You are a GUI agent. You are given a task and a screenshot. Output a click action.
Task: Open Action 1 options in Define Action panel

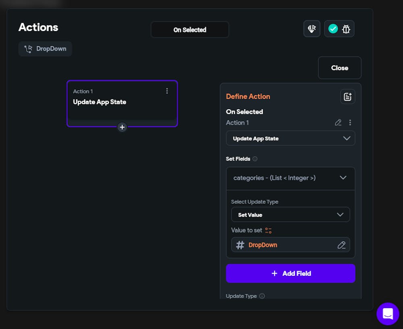(350, 122)
